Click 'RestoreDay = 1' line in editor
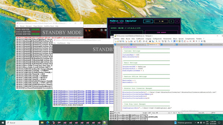Image resolution: width=223 pixels, height=125 pixels. [x=129, y=80]
